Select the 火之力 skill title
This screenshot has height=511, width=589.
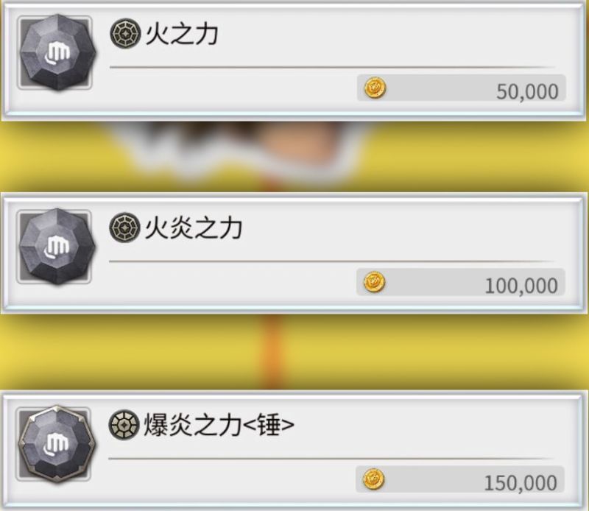[182, 34]
